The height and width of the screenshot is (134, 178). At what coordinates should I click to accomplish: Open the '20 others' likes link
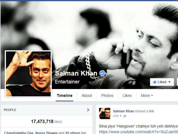click(73, 133)
